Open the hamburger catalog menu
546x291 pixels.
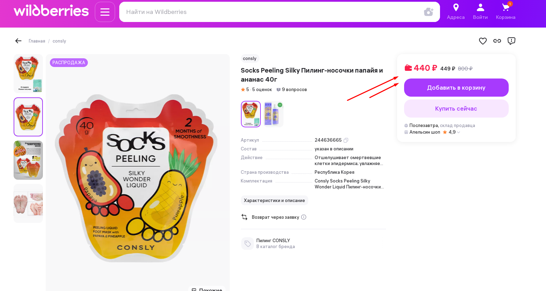105,12
